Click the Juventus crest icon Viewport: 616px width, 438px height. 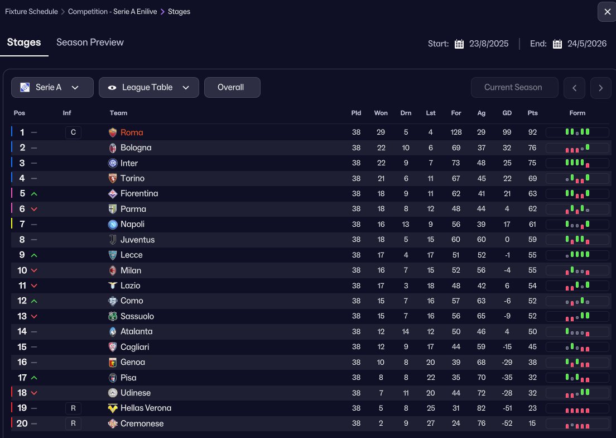click(x=113, y=240)
